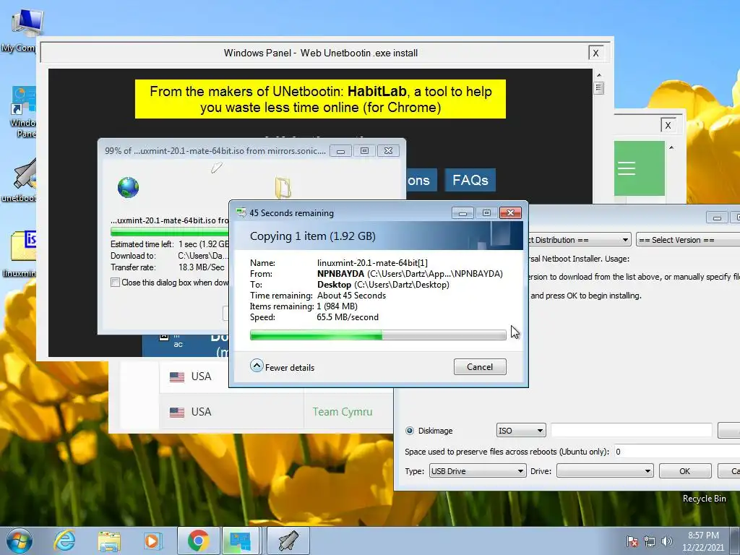Collapse copy dialog with Fewer details
The width and height of the screenshot is (740, 555).
[283, 366]
